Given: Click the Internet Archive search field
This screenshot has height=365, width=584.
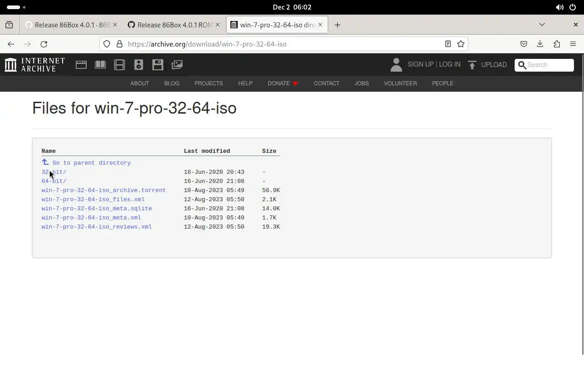Looking at the screenshot, I should (x=544, y=65).
